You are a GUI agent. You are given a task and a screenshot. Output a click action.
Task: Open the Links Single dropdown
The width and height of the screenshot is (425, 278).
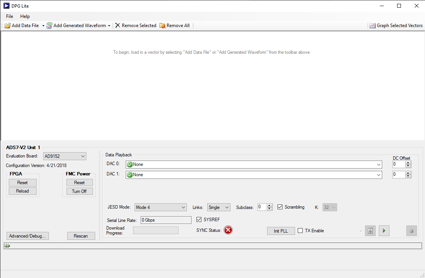219,207
